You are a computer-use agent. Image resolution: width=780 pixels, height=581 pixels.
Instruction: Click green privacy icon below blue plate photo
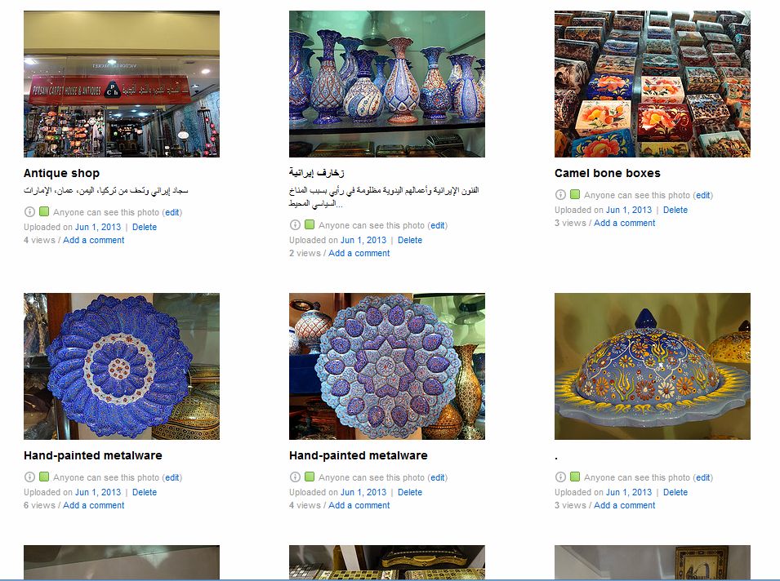tap(44, 477)
